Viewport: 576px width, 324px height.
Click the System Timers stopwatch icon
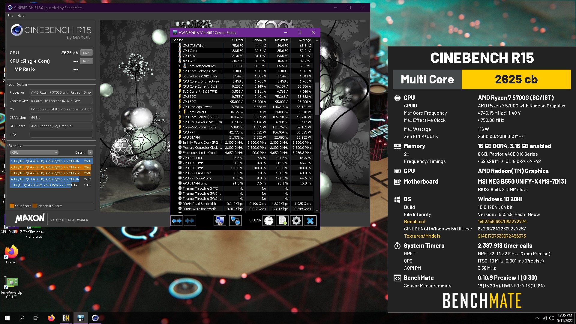397,246
